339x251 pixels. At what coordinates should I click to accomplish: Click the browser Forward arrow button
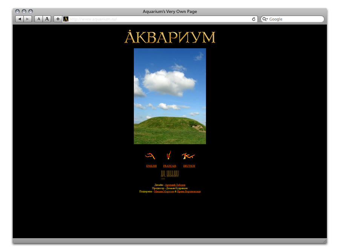pyautogui.click(x=27, y=19)
